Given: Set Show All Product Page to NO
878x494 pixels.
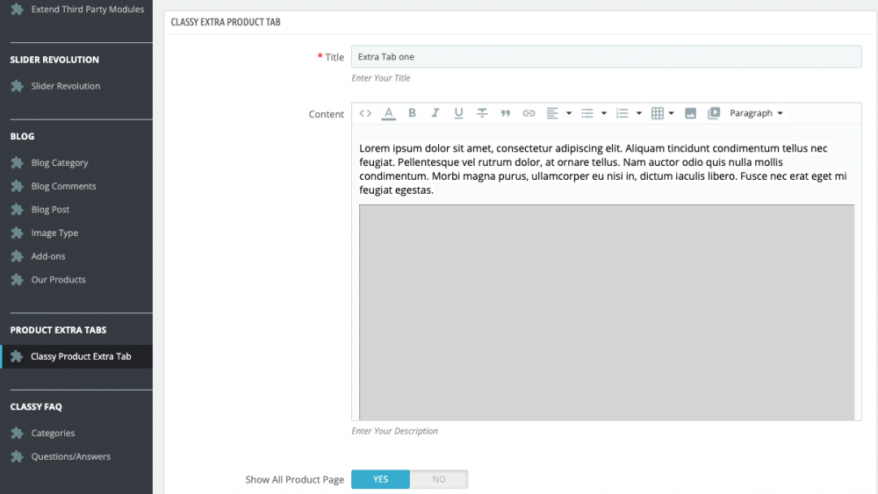Looking at the screenshot, I should (438, 479).
